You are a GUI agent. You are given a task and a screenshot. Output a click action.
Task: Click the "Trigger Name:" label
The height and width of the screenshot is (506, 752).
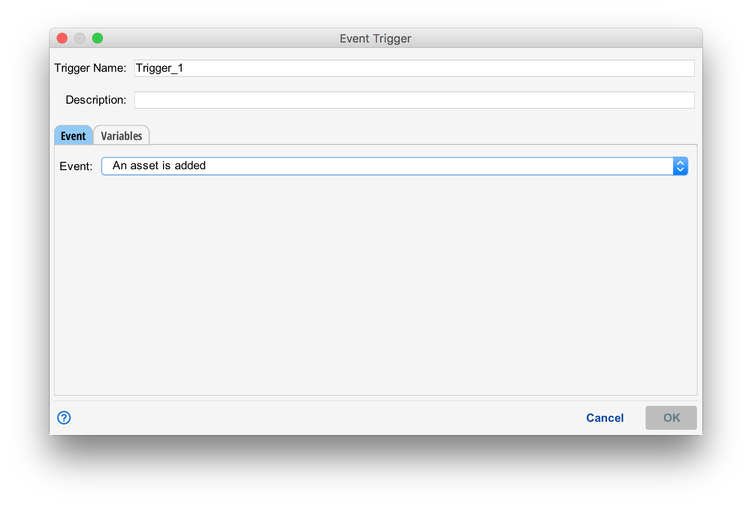(90, 68)
